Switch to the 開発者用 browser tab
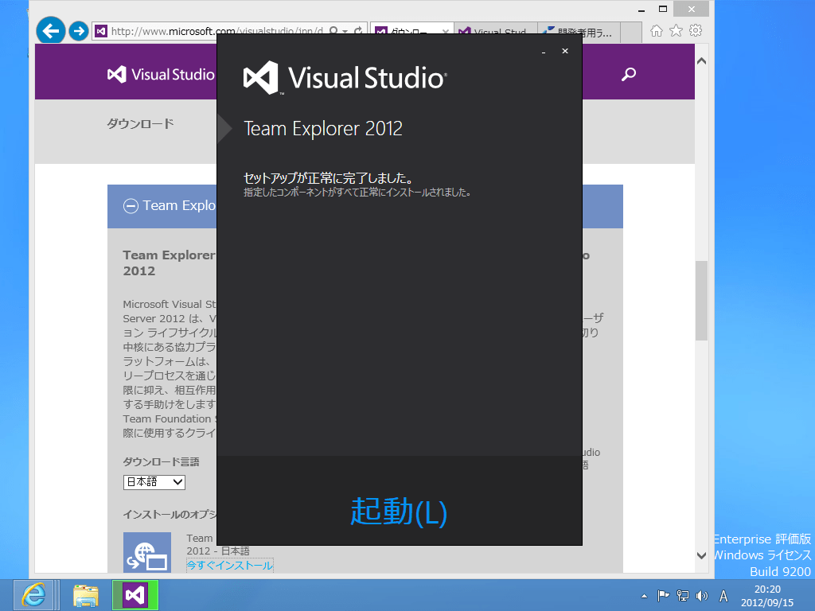 click(x=579, y=32)
